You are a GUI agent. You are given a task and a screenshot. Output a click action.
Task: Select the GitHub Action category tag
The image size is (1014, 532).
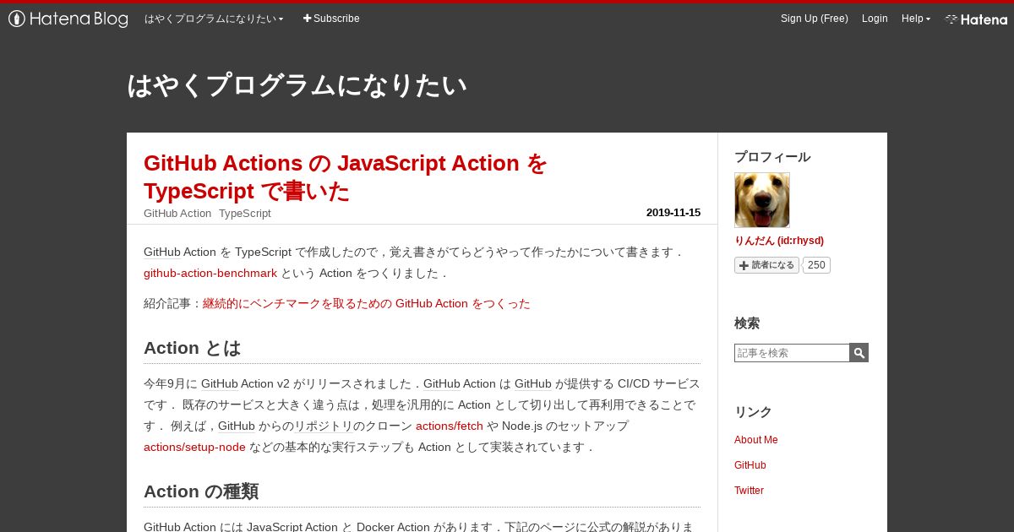(x=177, y=213)
